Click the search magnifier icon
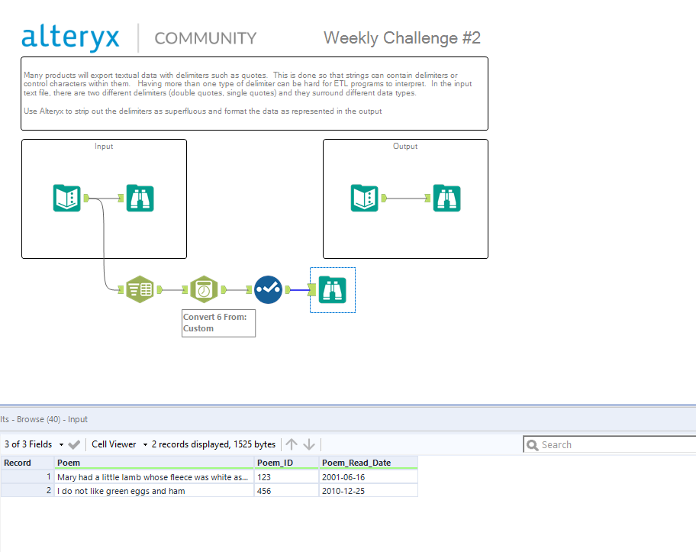The image size is (696, 552). pyautogui.click(x=532, y=444)
